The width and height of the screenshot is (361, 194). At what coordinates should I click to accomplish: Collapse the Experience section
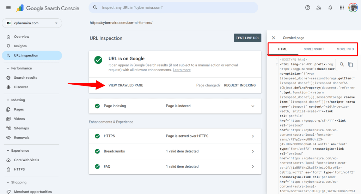8,151
